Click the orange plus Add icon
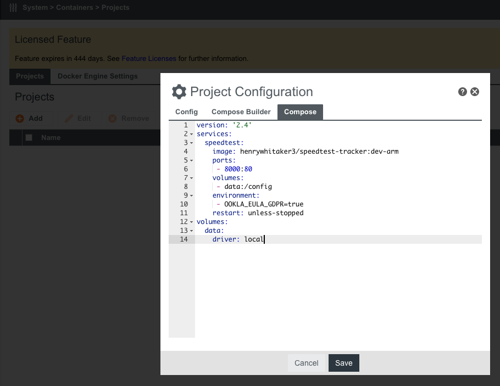The width and height of the screenshot is (500, 386). 20,119
